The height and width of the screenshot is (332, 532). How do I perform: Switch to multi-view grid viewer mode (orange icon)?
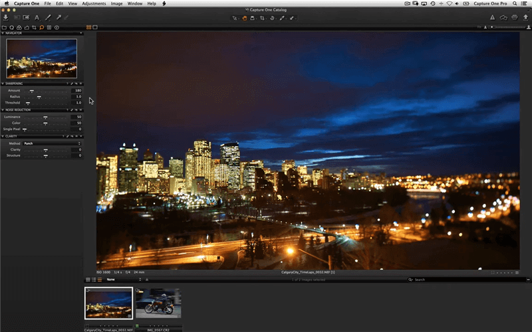[x=89, y=27]
